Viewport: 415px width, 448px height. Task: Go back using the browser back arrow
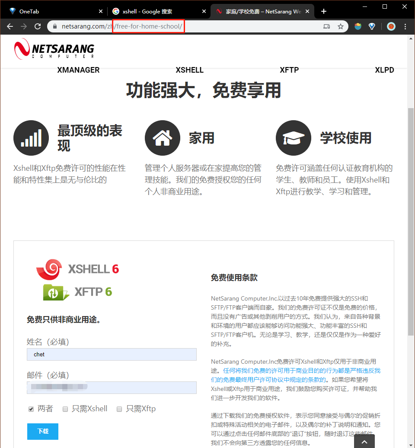click(x=10, y=26)
